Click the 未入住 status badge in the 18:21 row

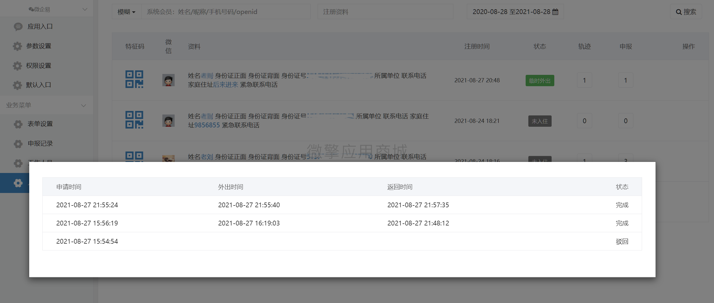[x=540, y=121]
